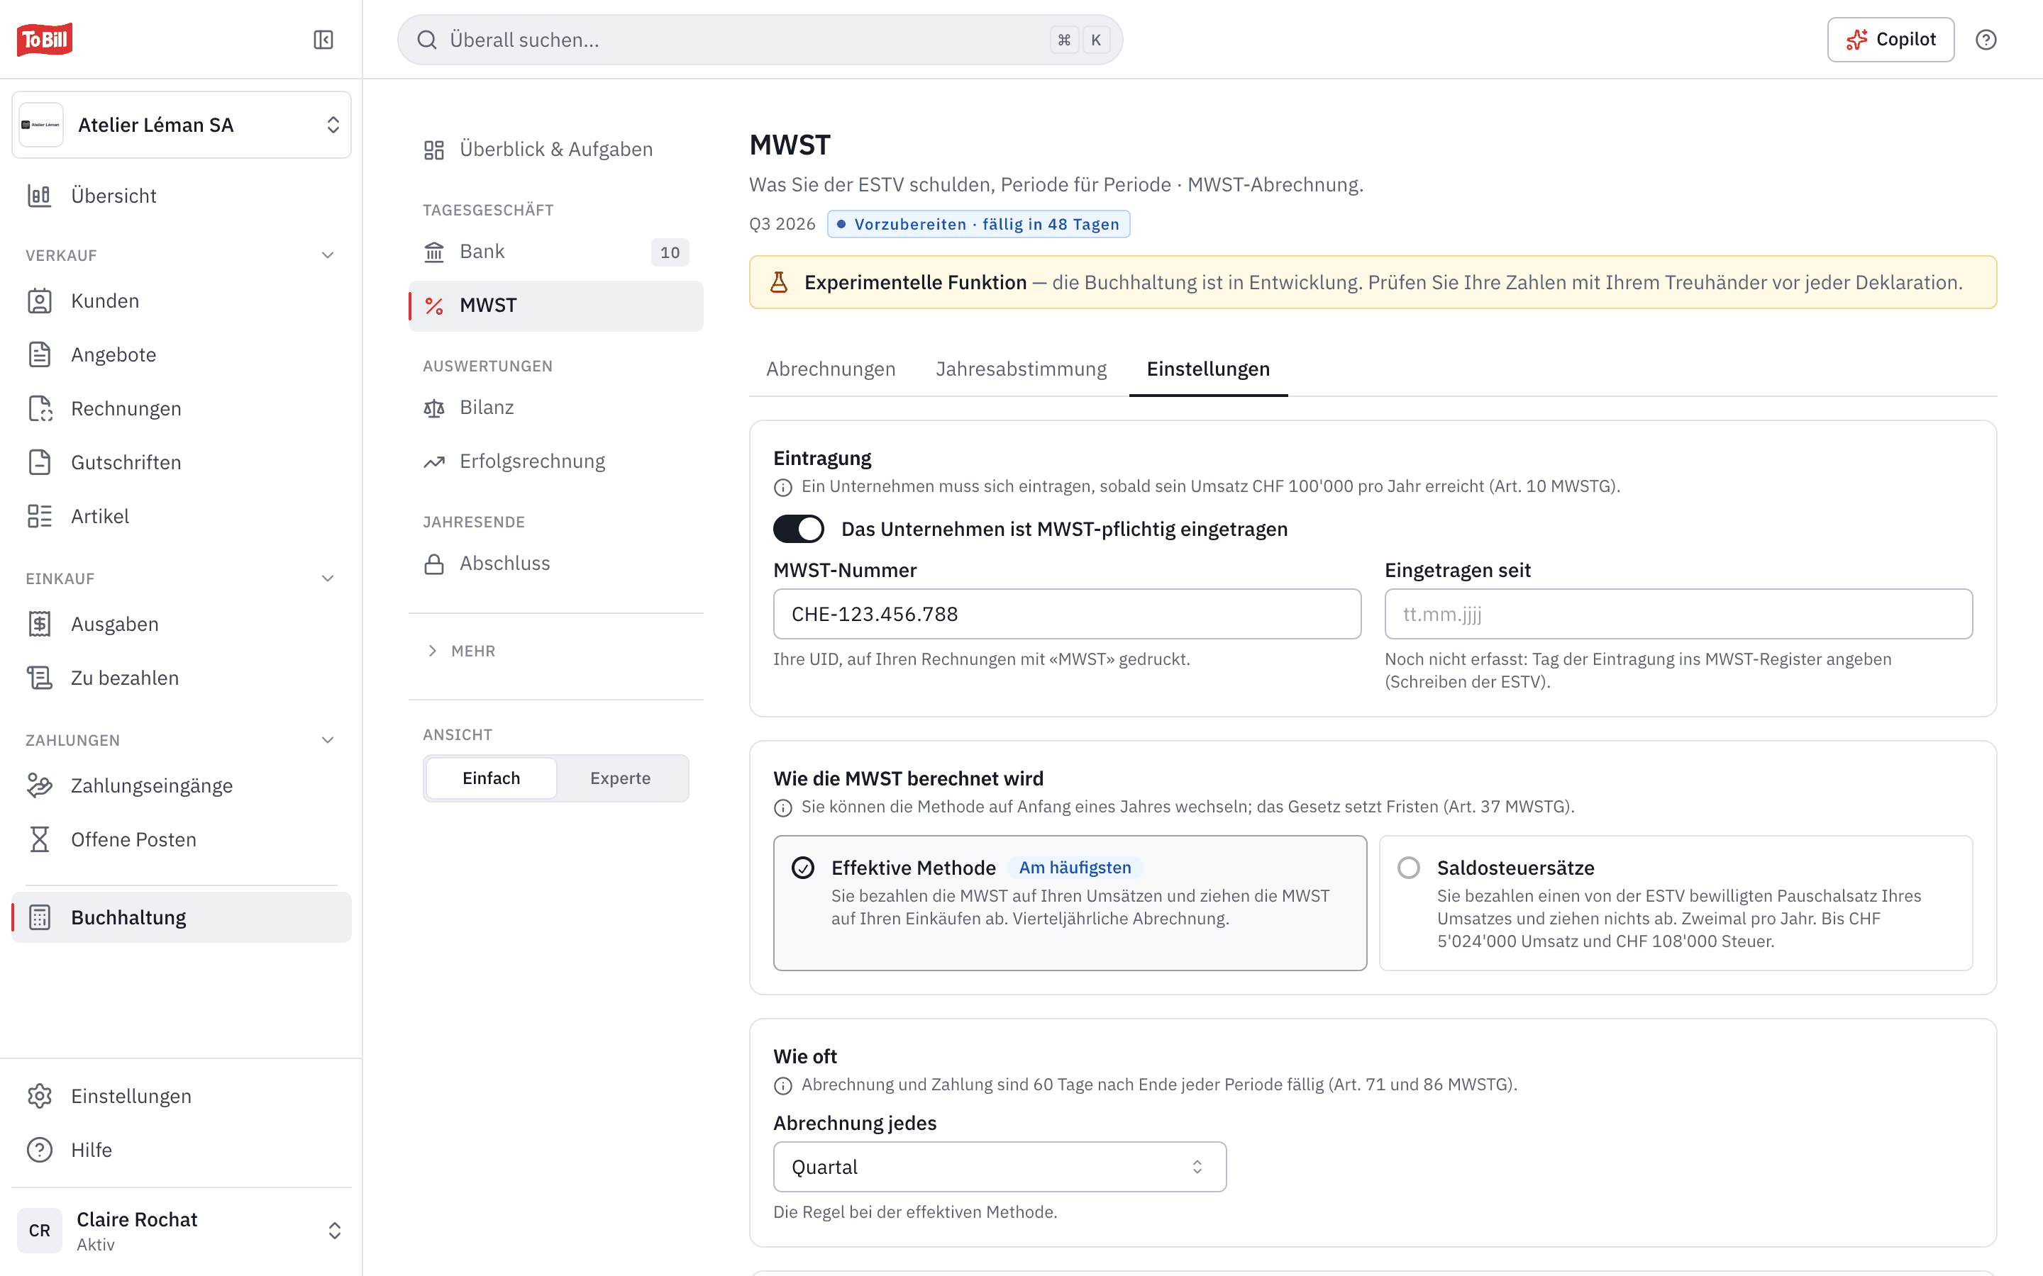The image size is (2043, 1276).
Task: Select Effektive Methode option
Action: (x=1070, y=903)
